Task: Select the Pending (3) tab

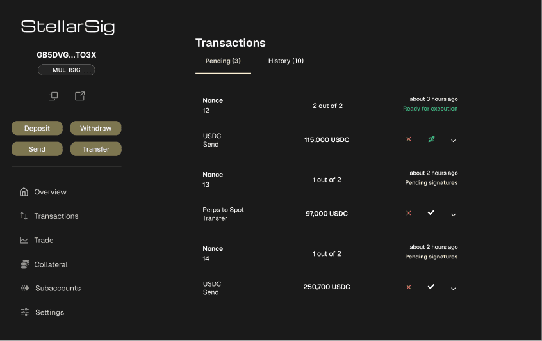Action: 223,61
